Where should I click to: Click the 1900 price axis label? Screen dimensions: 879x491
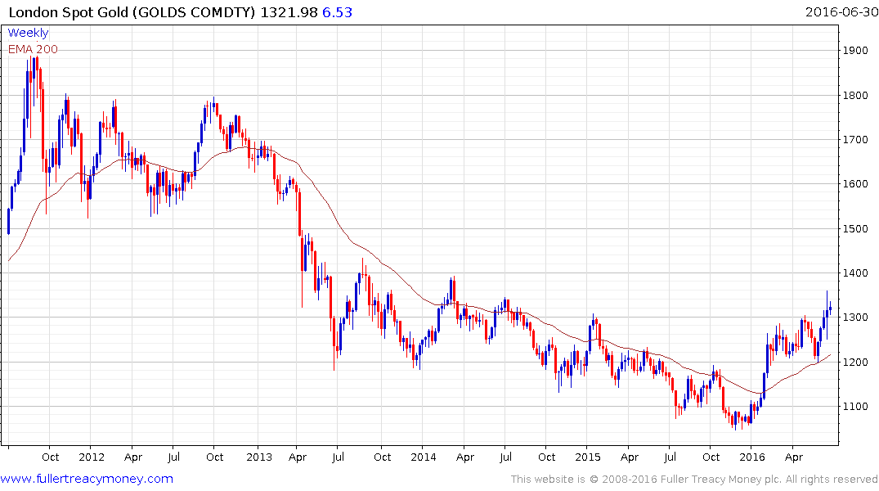pyautogui.click(x=855, y=51)
